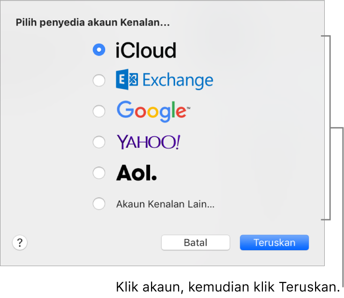
Task: Open help with the question mark button
Action: tap(20, 242)
